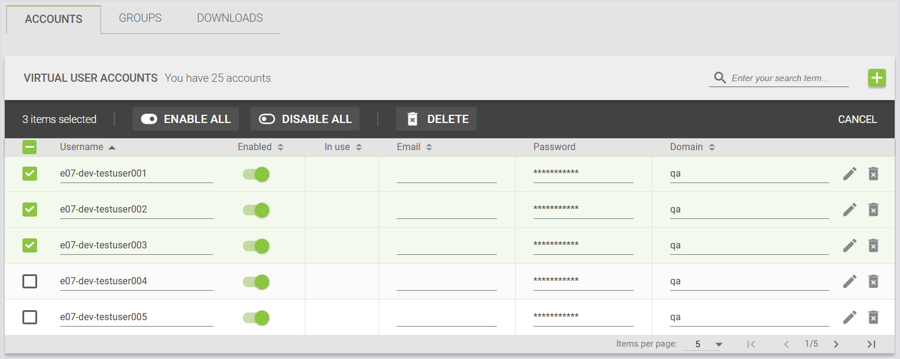The height and width of the screenshot is (359, 900).
Task: Click the select-all header checkbox
Action: [29, 147]
